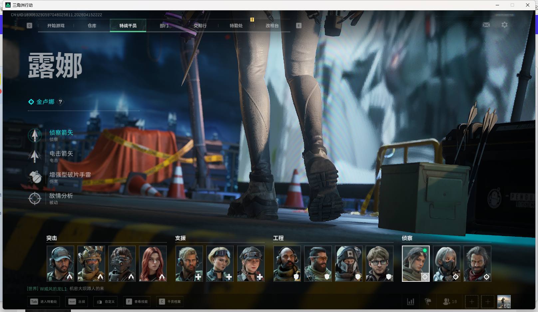This screenshot has width=538, height=312.
Task: Open the 改枪台 tab
Action: pyautogui.click(x=272, y=26)
